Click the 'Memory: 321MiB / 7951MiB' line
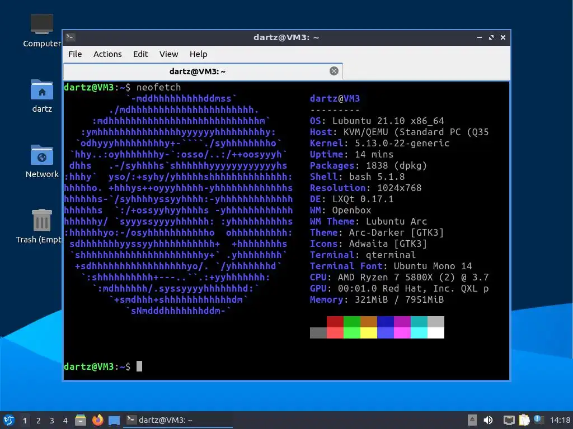 377,300
